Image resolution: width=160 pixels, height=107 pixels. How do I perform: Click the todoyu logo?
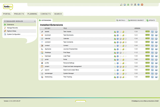click(x=8, y=6)
